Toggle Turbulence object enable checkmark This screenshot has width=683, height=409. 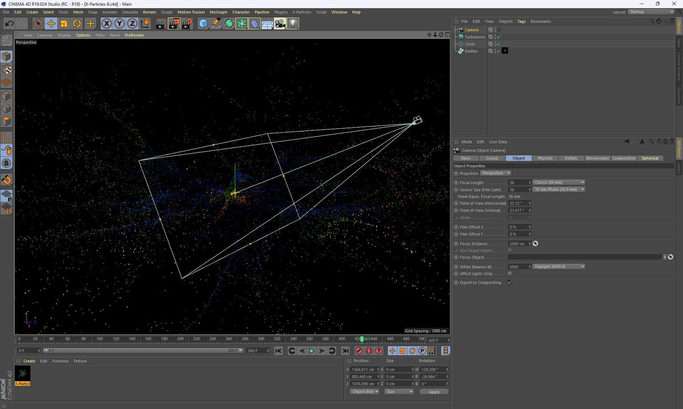click(498, 37)
